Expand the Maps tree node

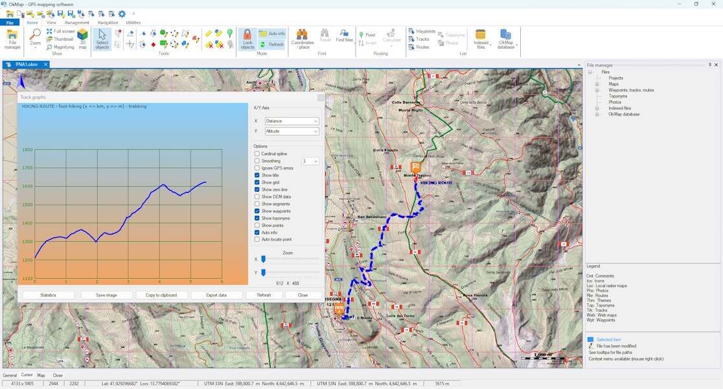597,84
